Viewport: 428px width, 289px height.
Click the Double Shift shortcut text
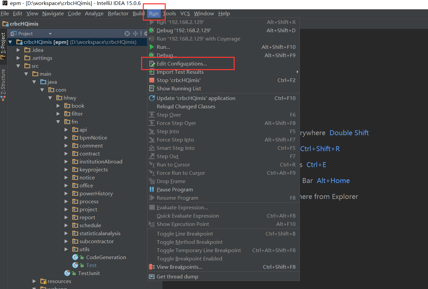pyautogui.click(x=349, y=133)
